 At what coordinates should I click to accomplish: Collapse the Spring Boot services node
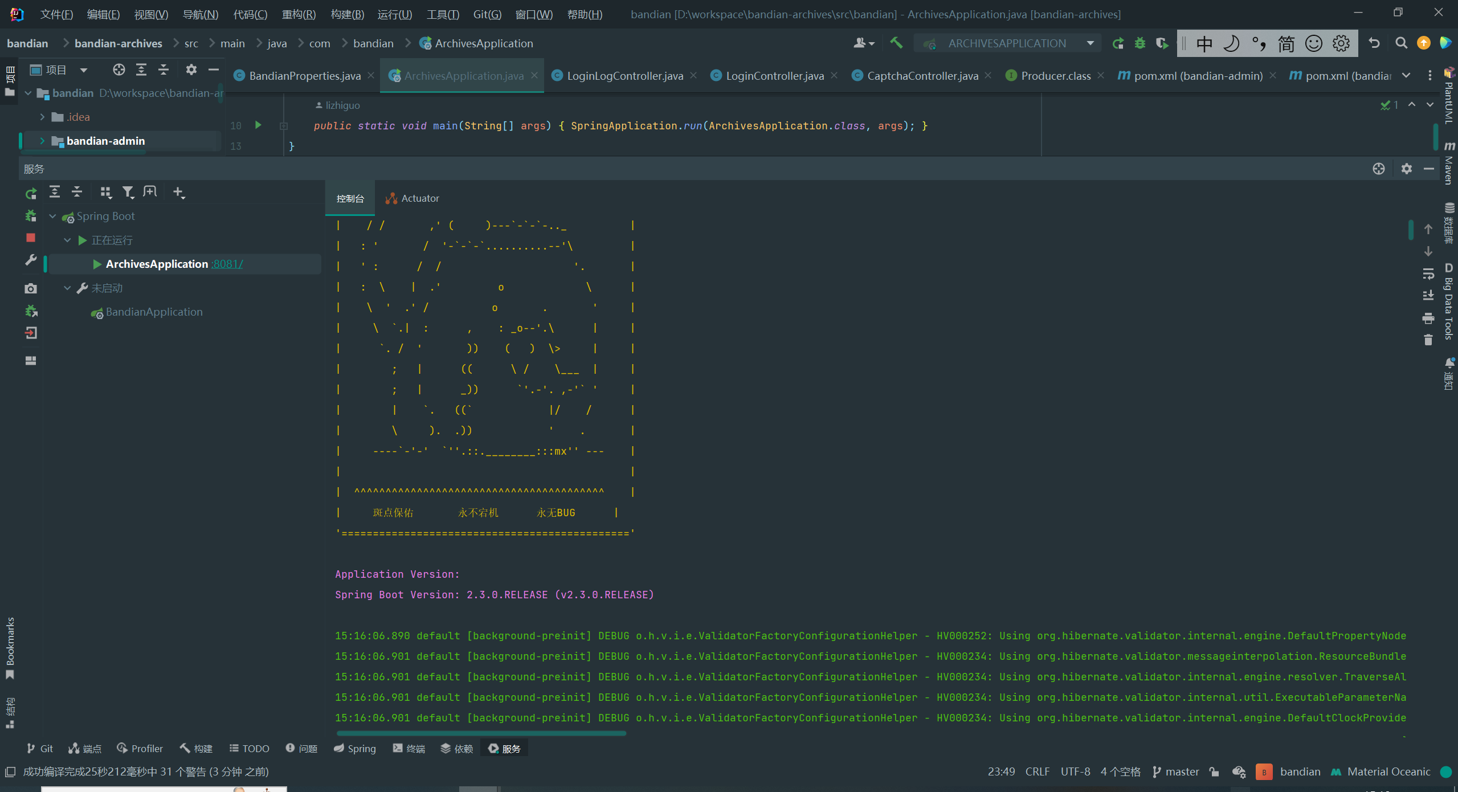[x=52, y=217]
